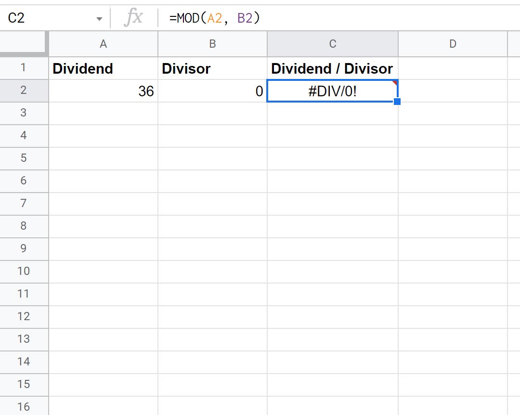Select row 8 header
The height and width of the screenshot is (415, 520).
click(x=23, y=226)
